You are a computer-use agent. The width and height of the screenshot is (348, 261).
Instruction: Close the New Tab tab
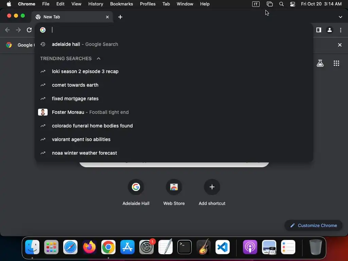[x=107, y=17]
